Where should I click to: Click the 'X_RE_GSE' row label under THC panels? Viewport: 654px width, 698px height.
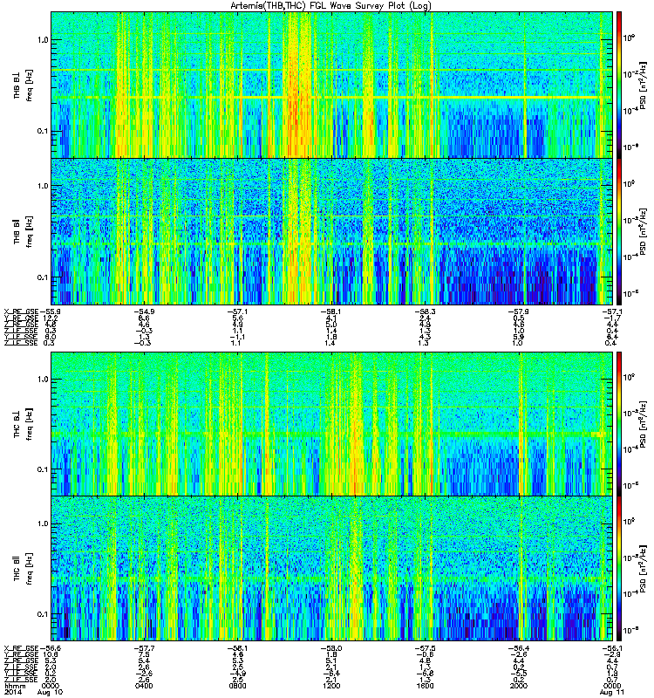[21, 648]
